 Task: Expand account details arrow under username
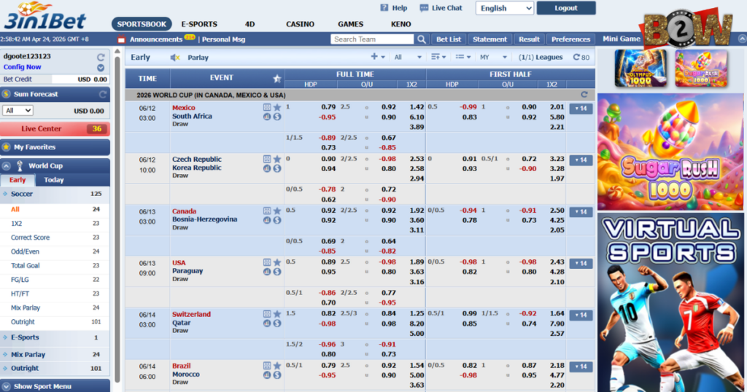[x=101, y=68]
